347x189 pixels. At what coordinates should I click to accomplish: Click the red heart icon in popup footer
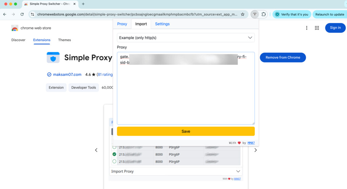239,143
